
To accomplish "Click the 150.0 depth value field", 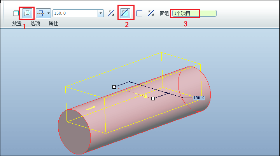I will point(75,13).
